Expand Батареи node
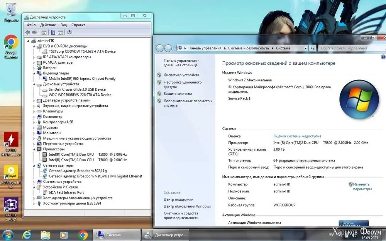Viewport: 386px width, 241px height. coord(34,68)
